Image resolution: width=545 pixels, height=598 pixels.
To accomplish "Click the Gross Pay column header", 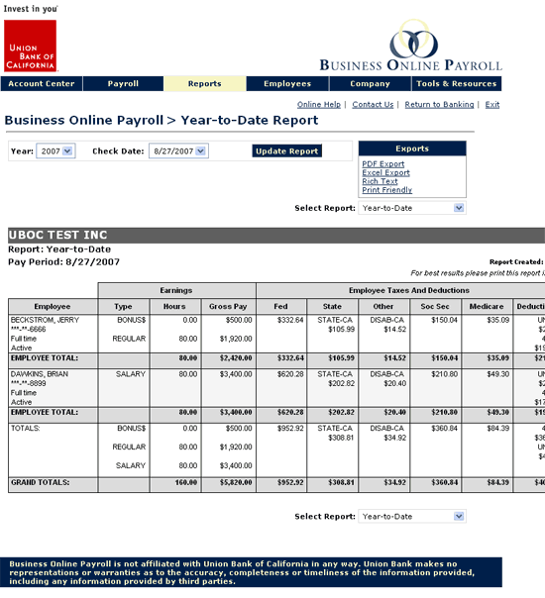I will (x=228, y=306).
